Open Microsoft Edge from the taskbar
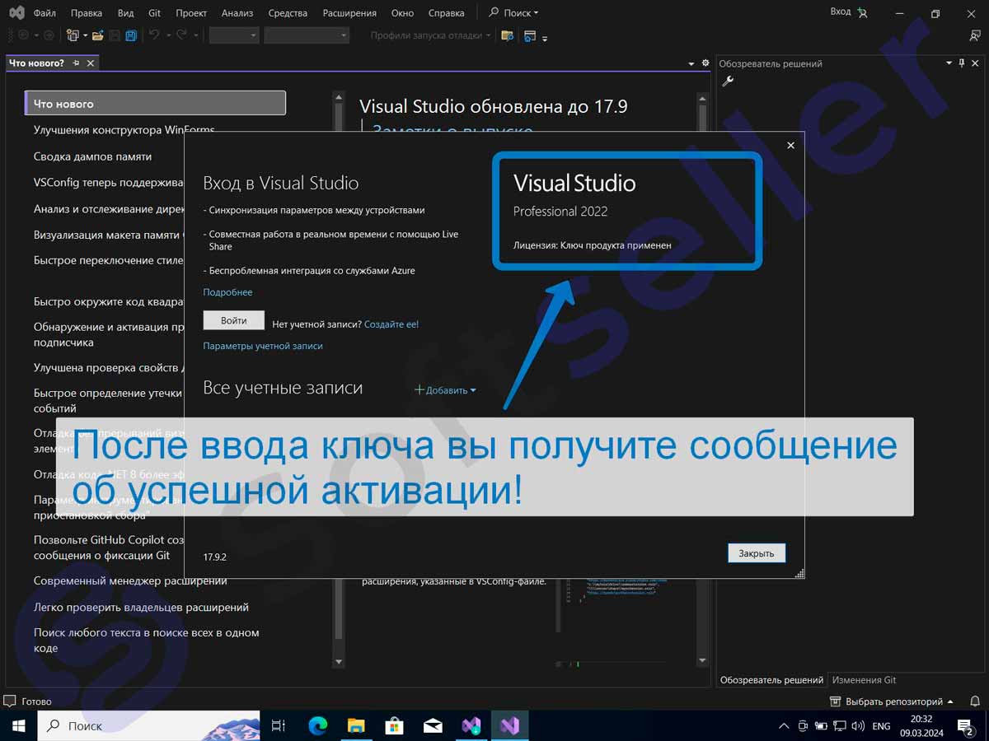The height and width of the screenshot is (741, 989). point(317,725)
